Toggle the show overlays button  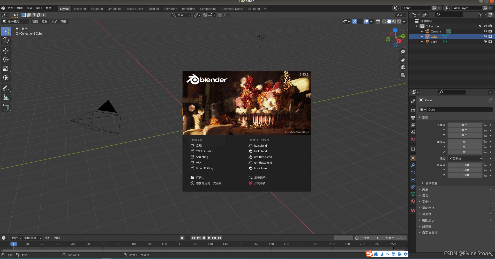366,21
